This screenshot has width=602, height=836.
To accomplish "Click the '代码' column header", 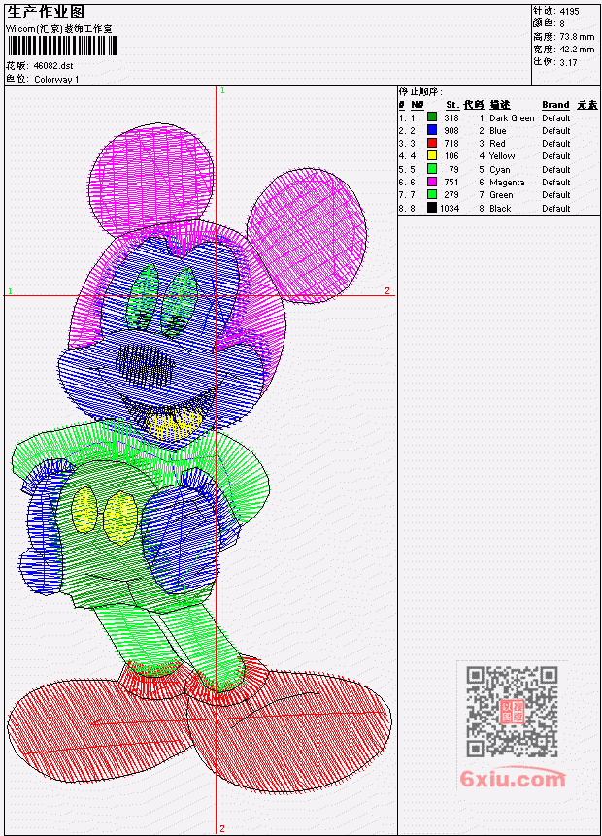I will coord(473,105).
